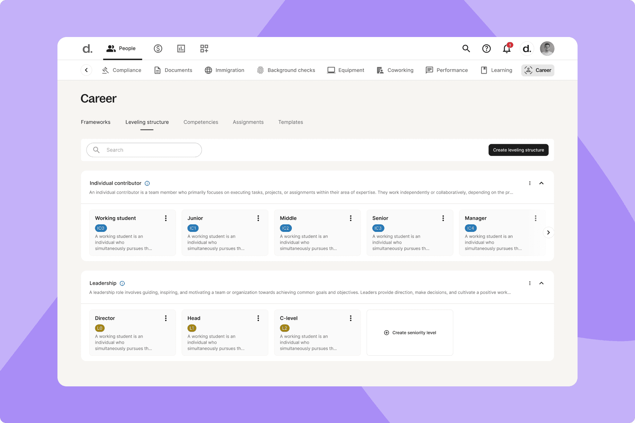Click the search magnifier in the top bar
This screenshot has height=423, width=635.
[x=466, y=48]
